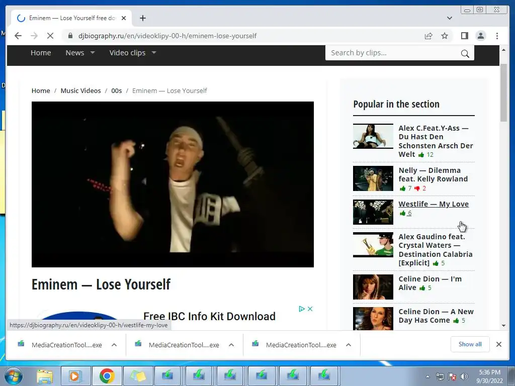Open the Action Center flag icon
Screen dimensions: 515x386
coord(452,376)
